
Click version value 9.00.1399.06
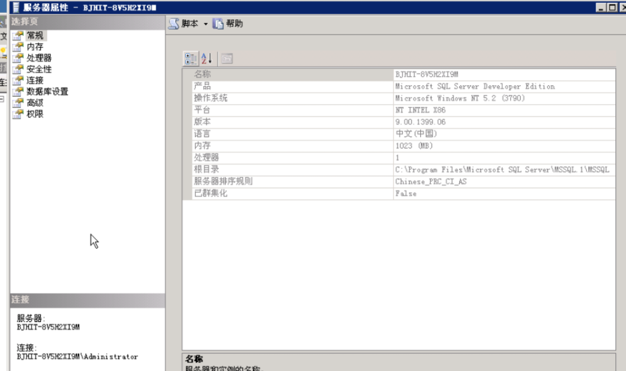tap(420, 122)
